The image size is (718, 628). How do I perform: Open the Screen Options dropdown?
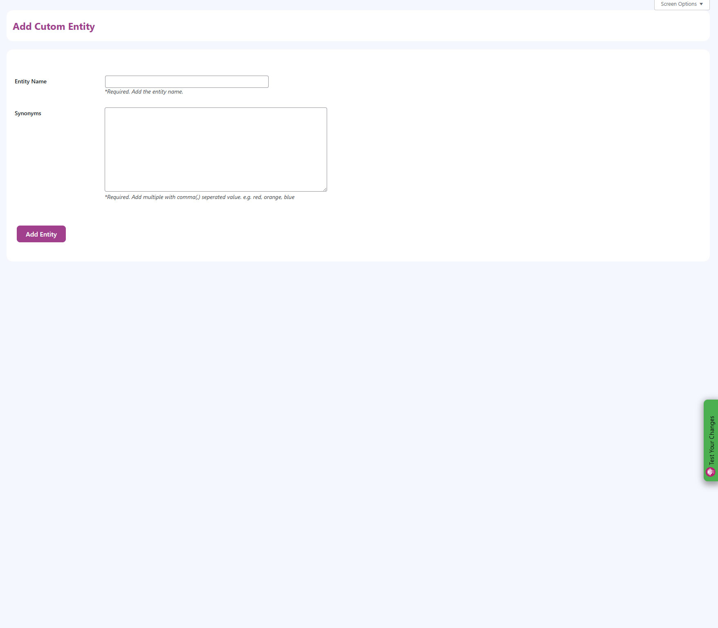[681, 4]
